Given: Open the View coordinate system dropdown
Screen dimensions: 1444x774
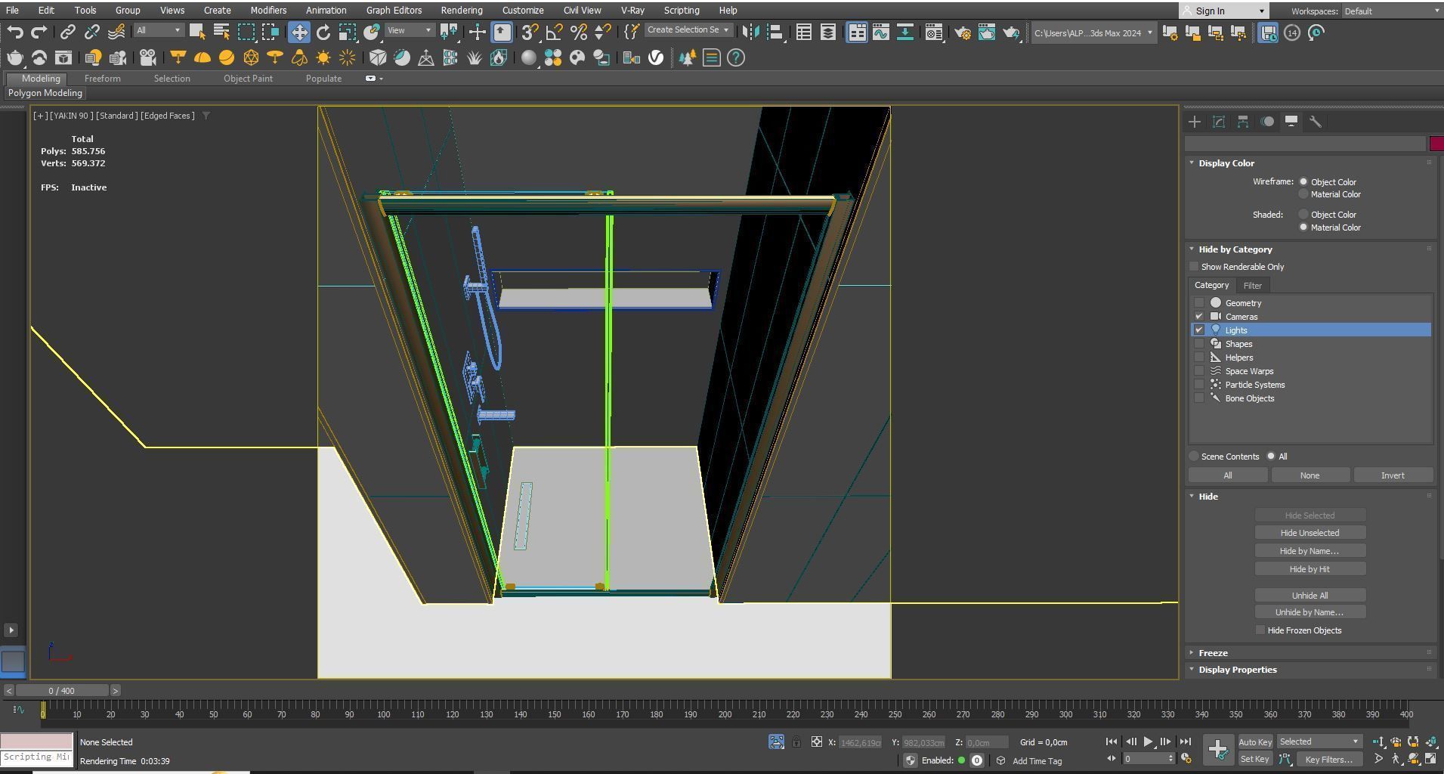Looking at the screenshot, I should click(410, 30).
